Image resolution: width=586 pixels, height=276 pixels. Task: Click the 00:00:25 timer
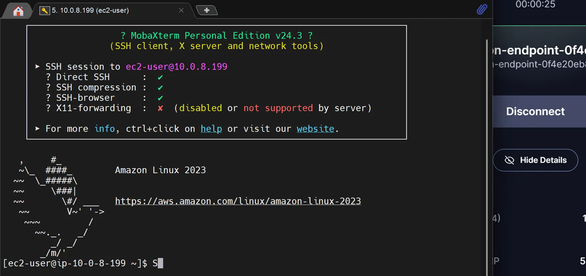(536, 4)
